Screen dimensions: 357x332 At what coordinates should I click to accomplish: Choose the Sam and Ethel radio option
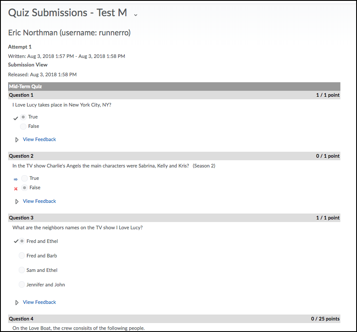coord(22,270)
